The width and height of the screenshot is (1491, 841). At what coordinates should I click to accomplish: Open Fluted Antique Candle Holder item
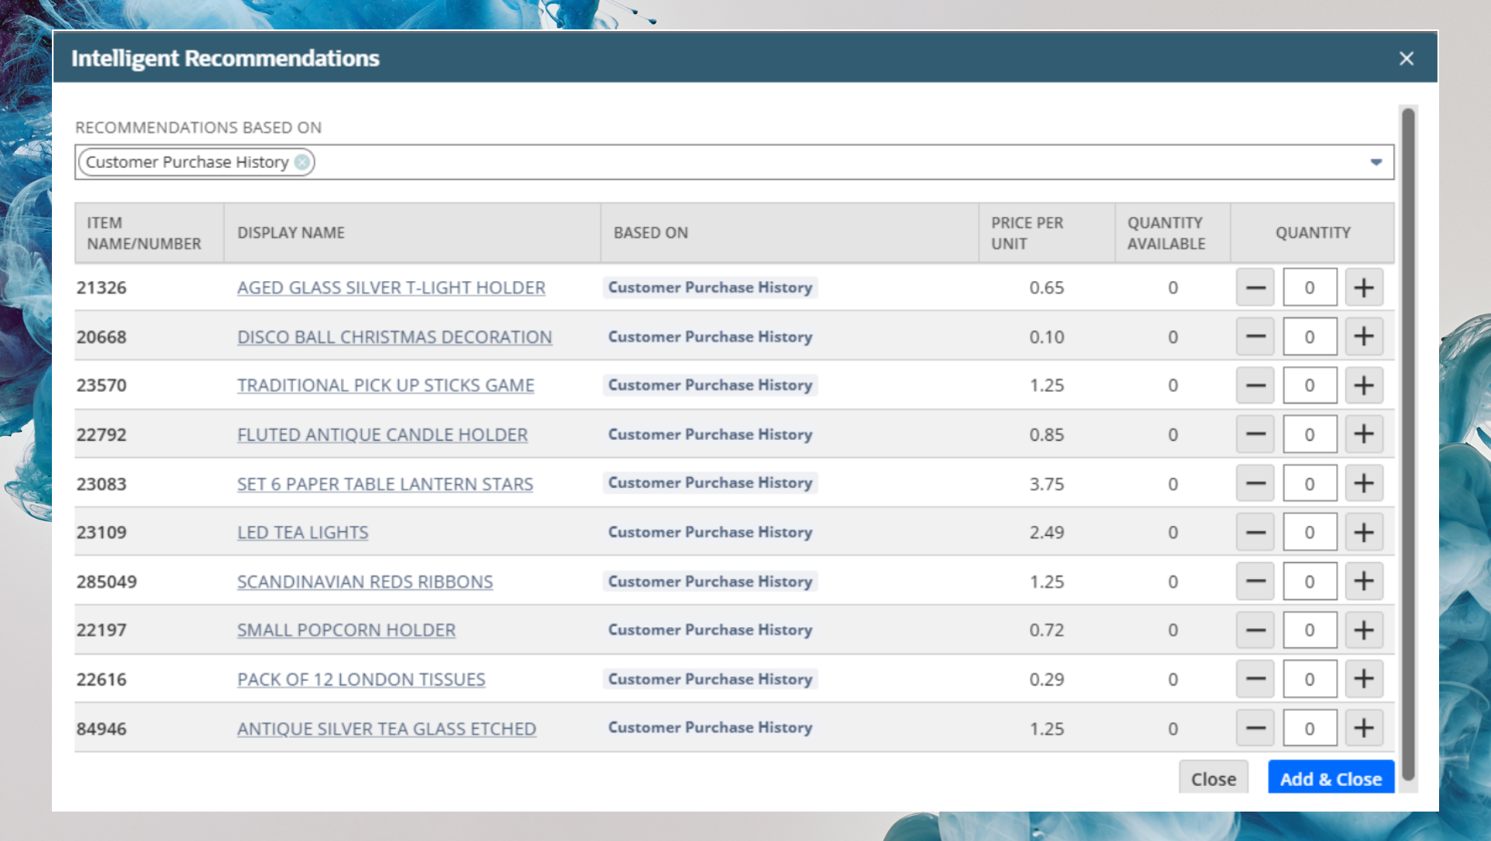click(382, 434)
